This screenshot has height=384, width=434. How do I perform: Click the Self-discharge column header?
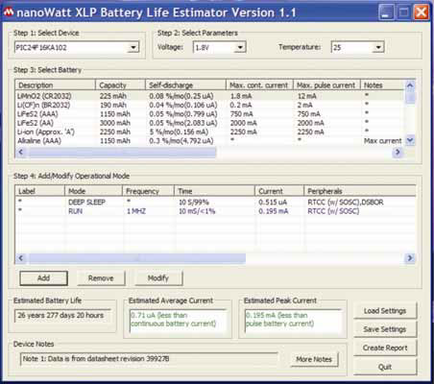185,85
